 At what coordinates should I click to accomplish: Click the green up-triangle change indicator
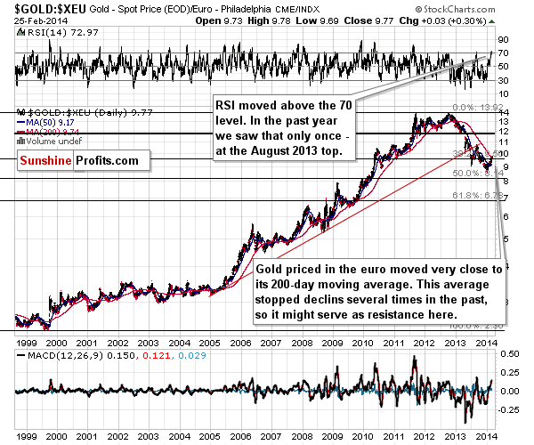coord(491,21)
